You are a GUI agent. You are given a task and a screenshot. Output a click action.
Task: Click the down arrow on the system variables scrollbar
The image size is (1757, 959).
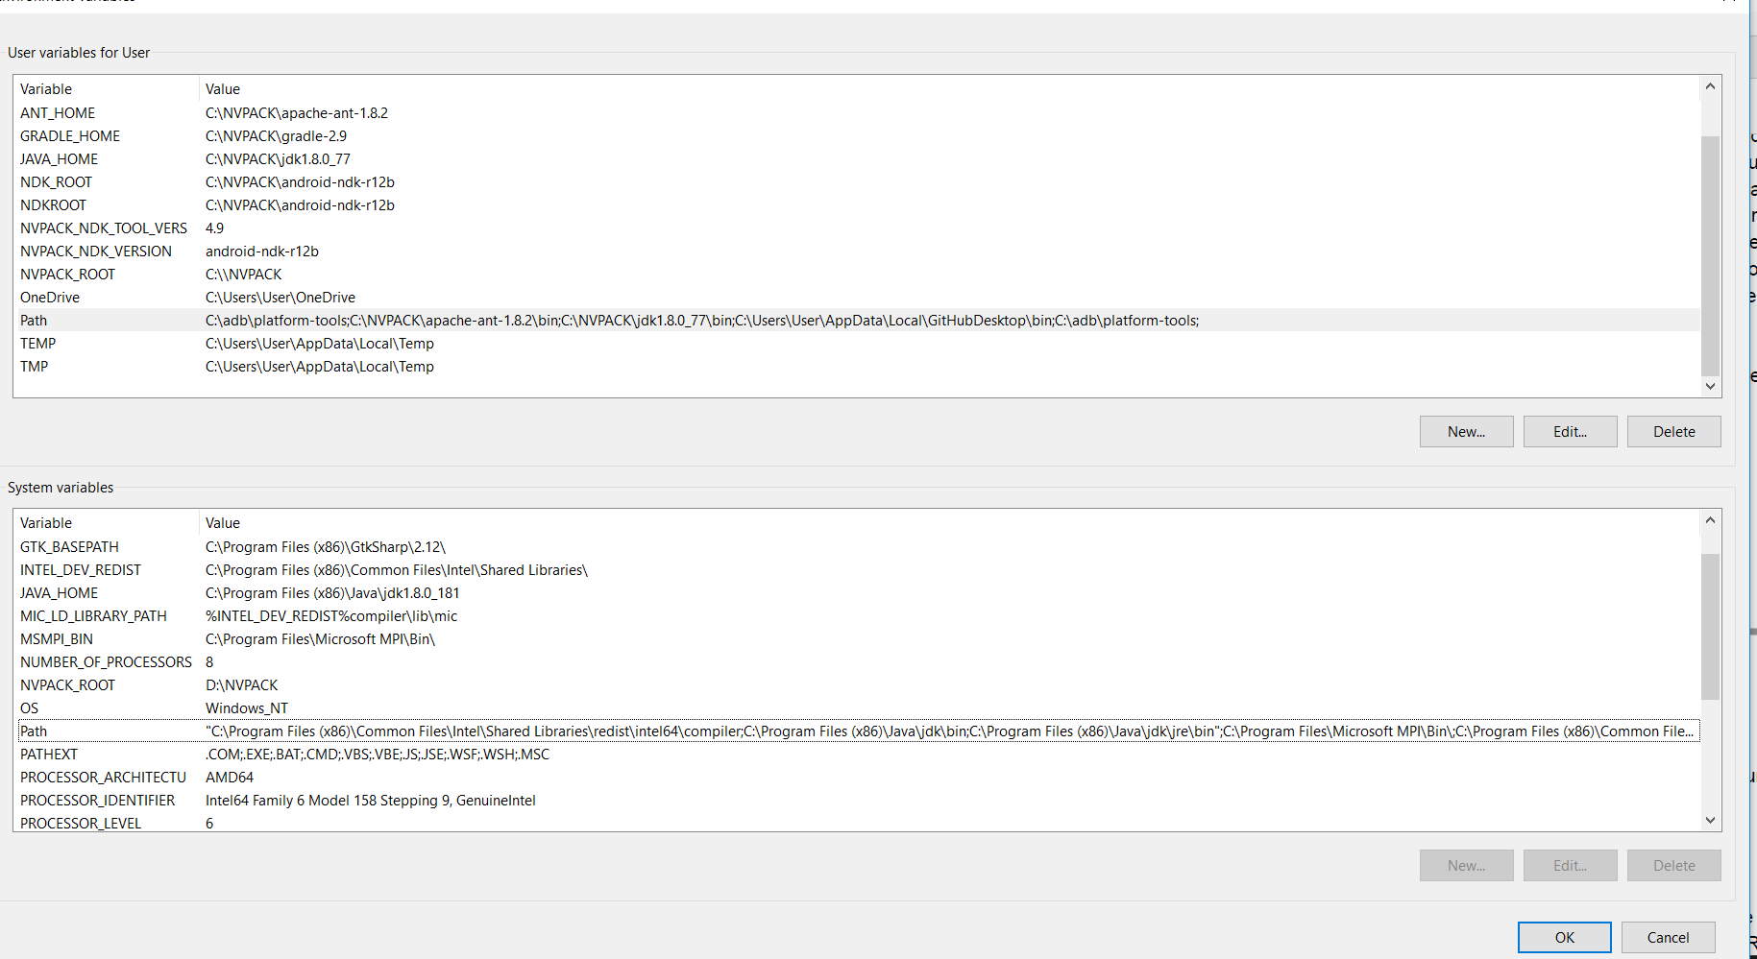(1710, 820)
